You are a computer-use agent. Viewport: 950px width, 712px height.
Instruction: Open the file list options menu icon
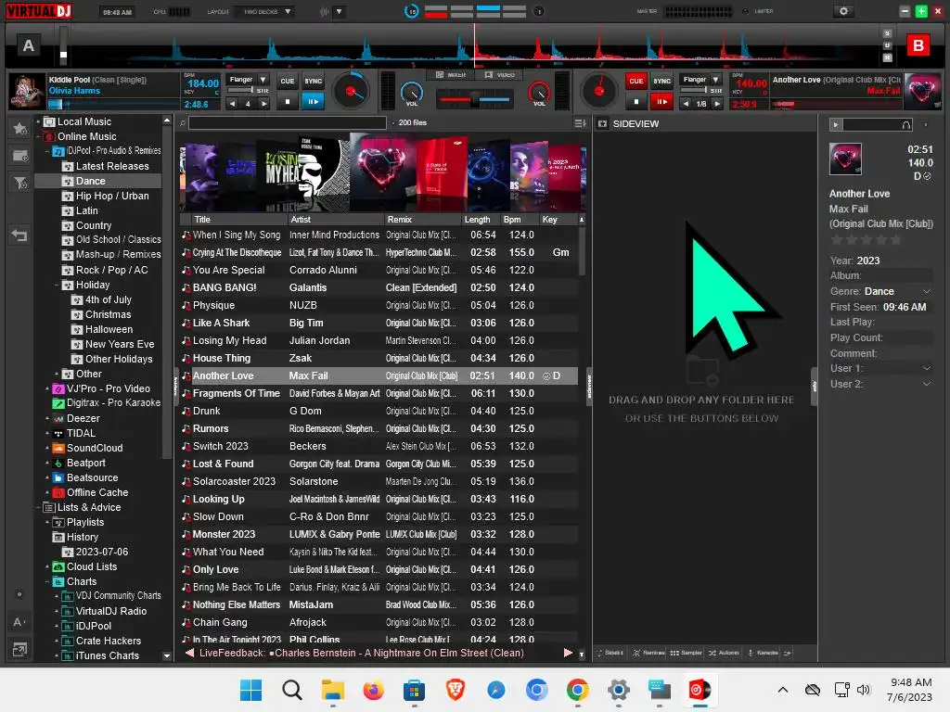(x=580, y=123)
